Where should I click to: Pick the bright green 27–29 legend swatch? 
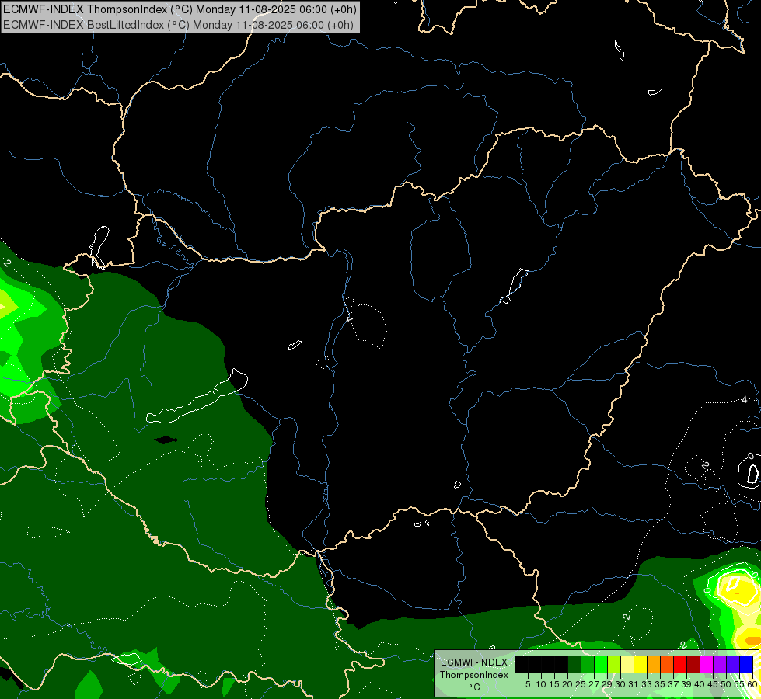(601, 664)
